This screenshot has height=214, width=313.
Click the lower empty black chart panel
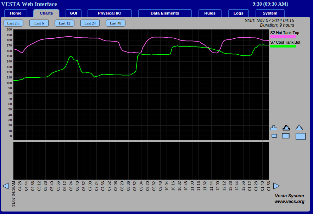click(x=141, y=161)
